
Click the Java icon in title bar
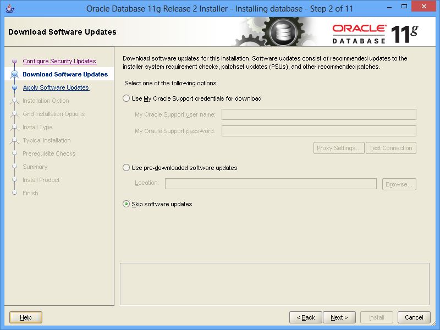point(10,9)
